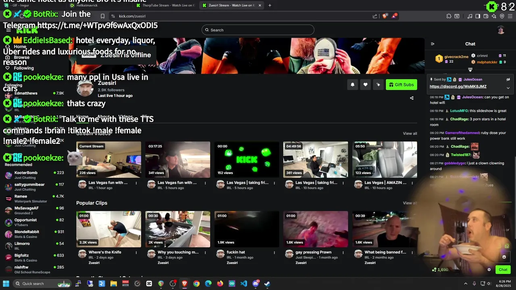Toggle notifications bell for Zuesirl
The image size is (516, 290).
click(x=352, y=85)
